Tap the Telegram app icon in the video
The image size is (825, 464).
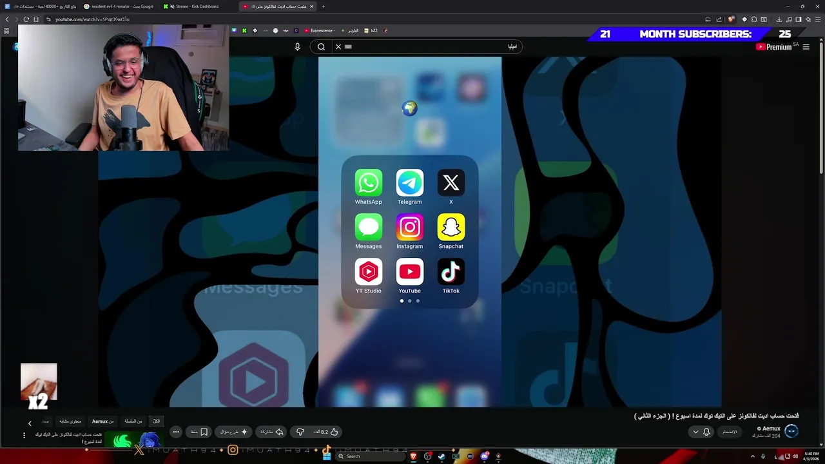click(410, 183)
